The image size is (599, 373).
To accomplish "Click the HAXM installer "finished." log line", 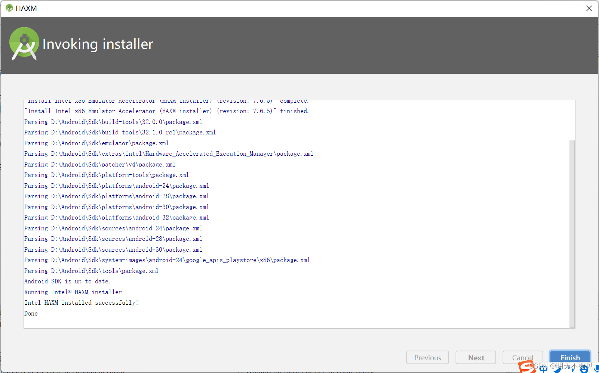I will [x=167, y=111].
